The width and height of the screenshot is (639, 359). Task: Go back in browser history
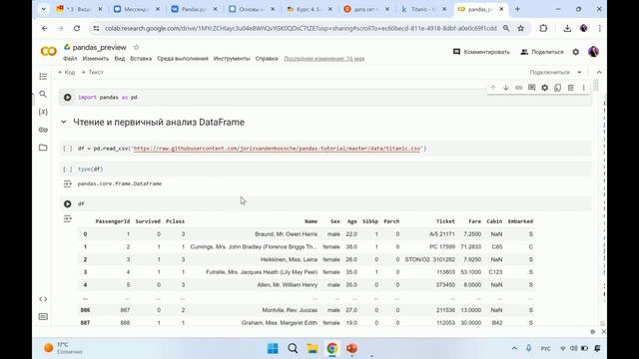[x=44, y=28]
